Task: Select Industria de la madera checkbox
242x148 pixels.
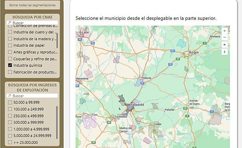Action: tap(10, 38)
